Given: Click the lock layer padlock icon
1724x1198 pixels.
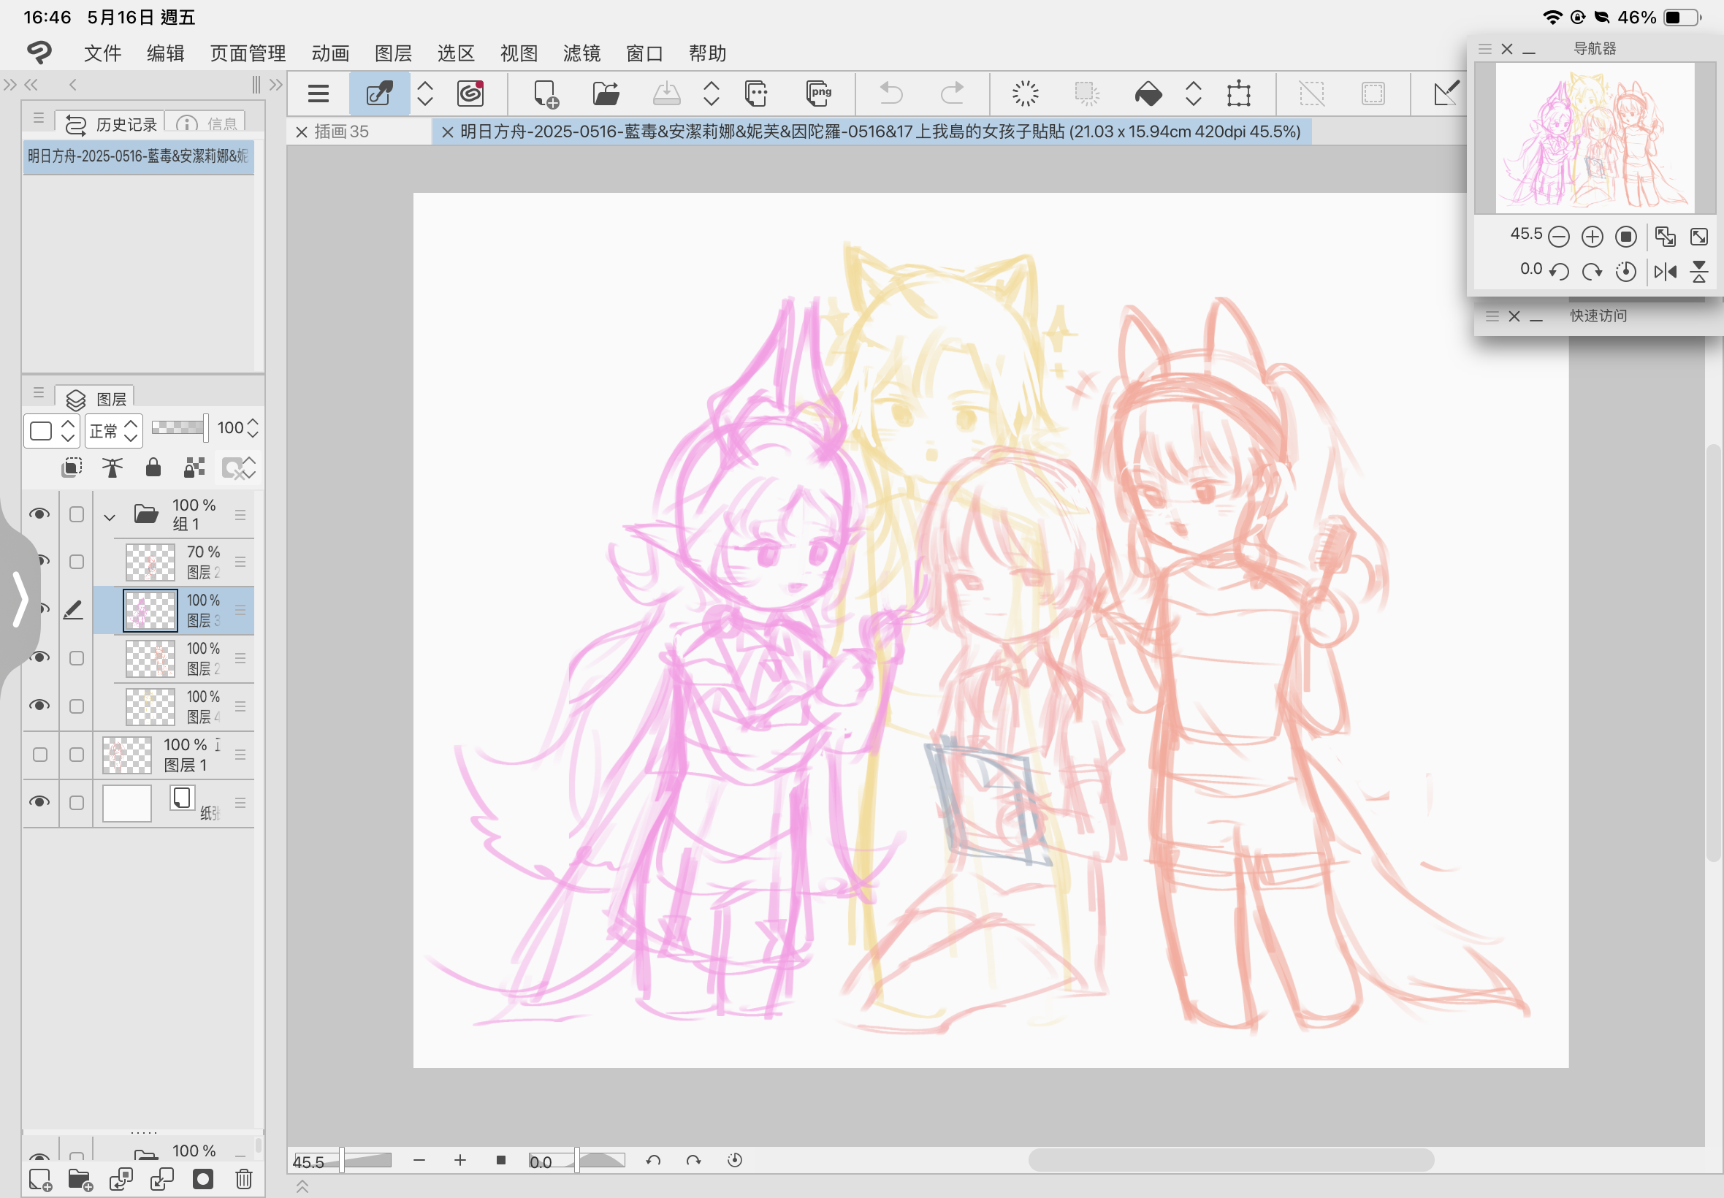Looking at the screenshot, I should (x=153, y=468).
